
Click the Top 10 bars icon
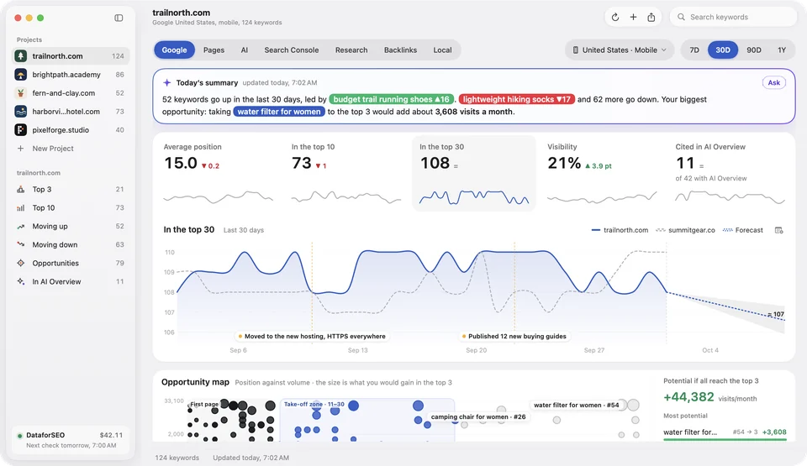[x=20, y=207]
